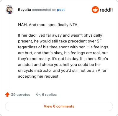Click the line starting "If her dad lived"
This screenshot has height=116, width=118.
[x=60, y=35]
